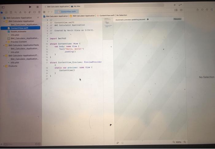The image size is (215, 149).
Task: Select the My Mac run destination
Action: pyautogui.click(x=76, y=6)
